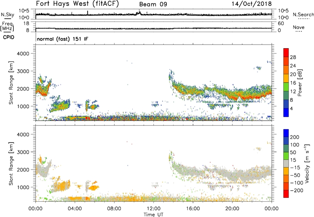Viewport: 314px width, 217px height.
Task: Pick the red top segment of Power colorbar
Action: pos(286,52)
